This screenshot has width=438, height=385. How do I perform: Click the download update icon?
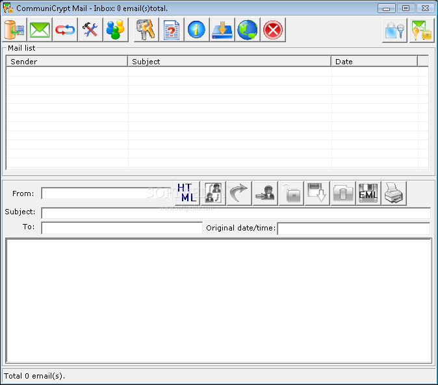coord(222,30)
